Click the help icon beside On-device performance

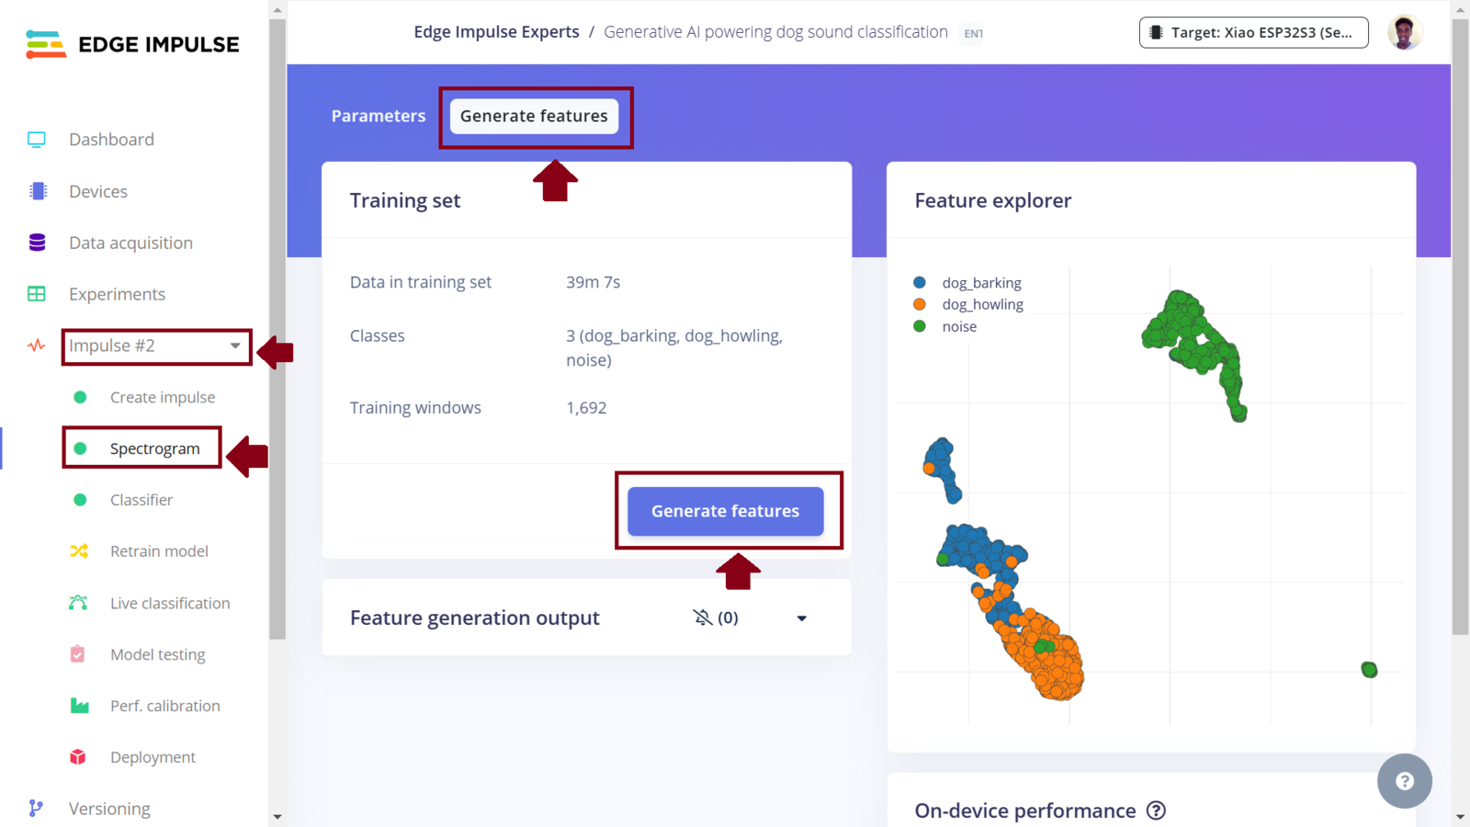point(1157,810)
